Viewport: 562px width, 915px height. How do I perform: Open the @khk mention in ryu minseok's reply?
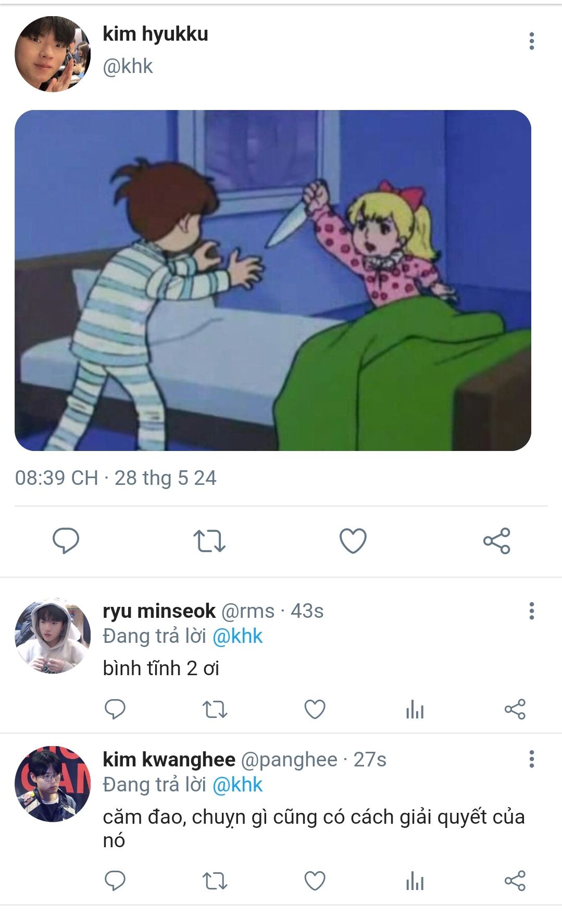click(238, 637)
